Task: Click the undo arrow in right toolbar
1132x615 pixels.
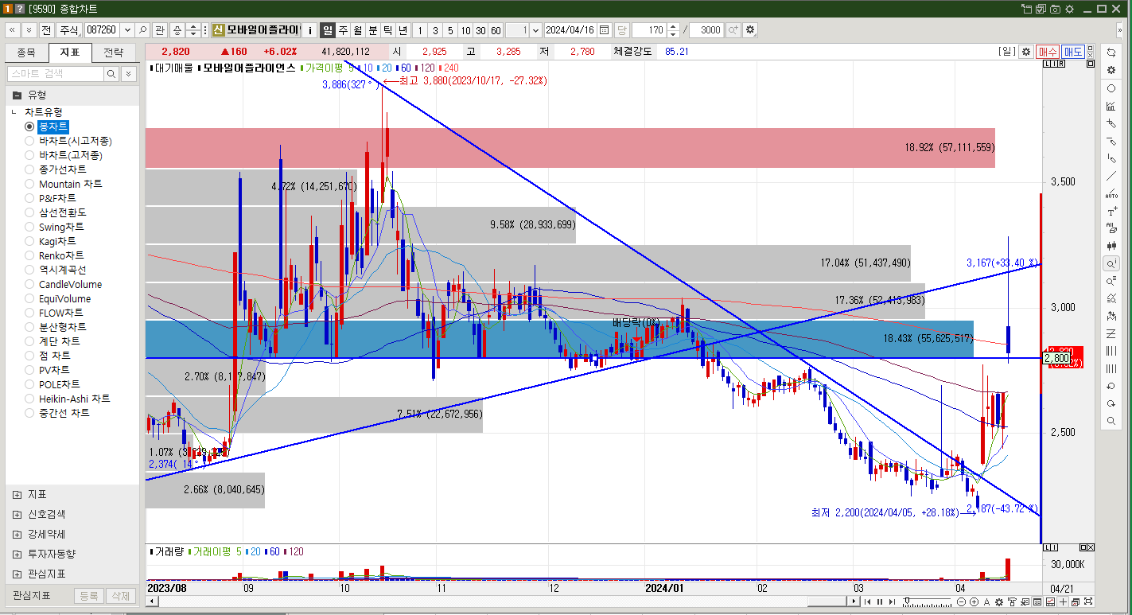Action: point(1111,386)
